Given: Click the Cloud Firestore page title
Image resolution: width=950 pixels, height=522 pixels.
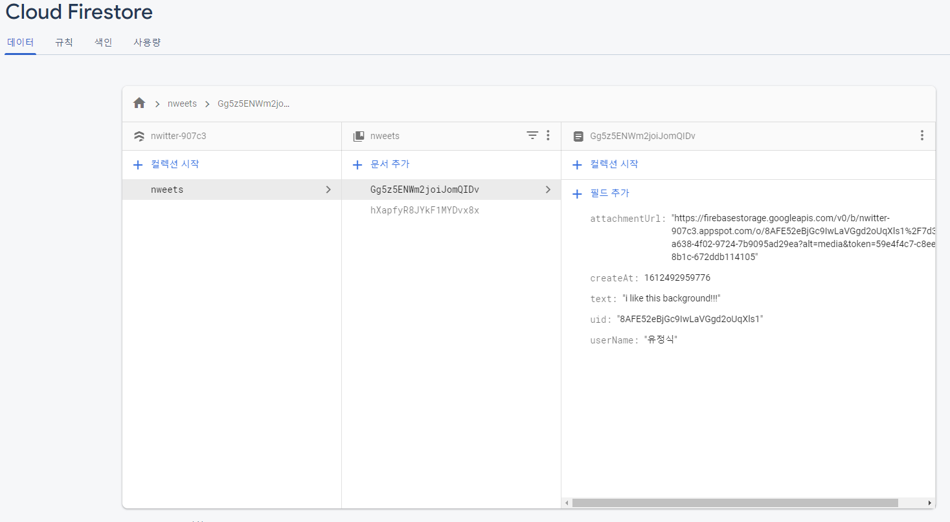Looking at the screenshot, I should (x=79, y=12).
